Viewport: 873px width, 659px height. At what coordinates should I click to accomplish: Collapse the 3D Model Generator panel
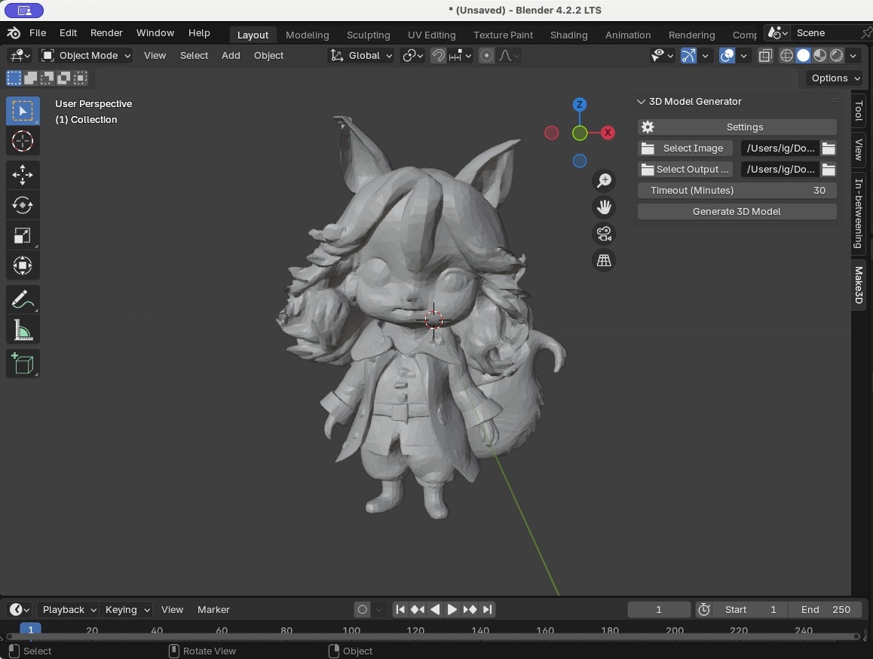pyautogui.click(x=642, y=102)
